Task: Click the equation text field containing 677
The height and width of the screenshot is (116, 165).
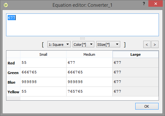Action: 82,25
